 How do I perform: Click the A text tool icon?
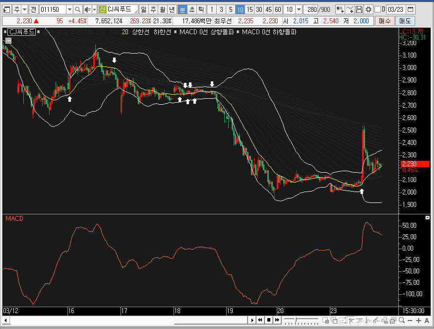[x=427, y=321]
